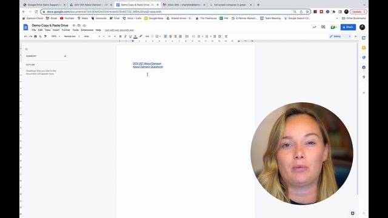Image resolution: width=388 pixels, height=218 pixels.
Task: Click the Redo arrow in toolbar
Action: tap(31, 36)
